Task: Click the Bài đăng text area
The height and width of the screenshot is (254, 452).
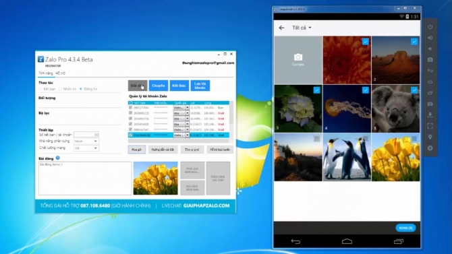Action: (x=85, y=179)
